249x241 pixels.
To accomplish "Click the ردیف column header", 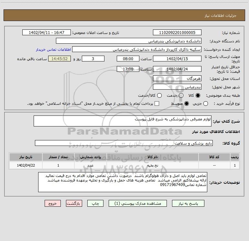I will click(x=235, y=157).
